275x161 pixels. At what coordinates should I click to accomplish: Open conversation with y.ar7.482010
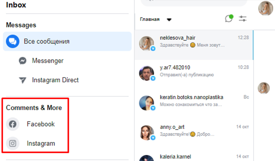[194, 74]
